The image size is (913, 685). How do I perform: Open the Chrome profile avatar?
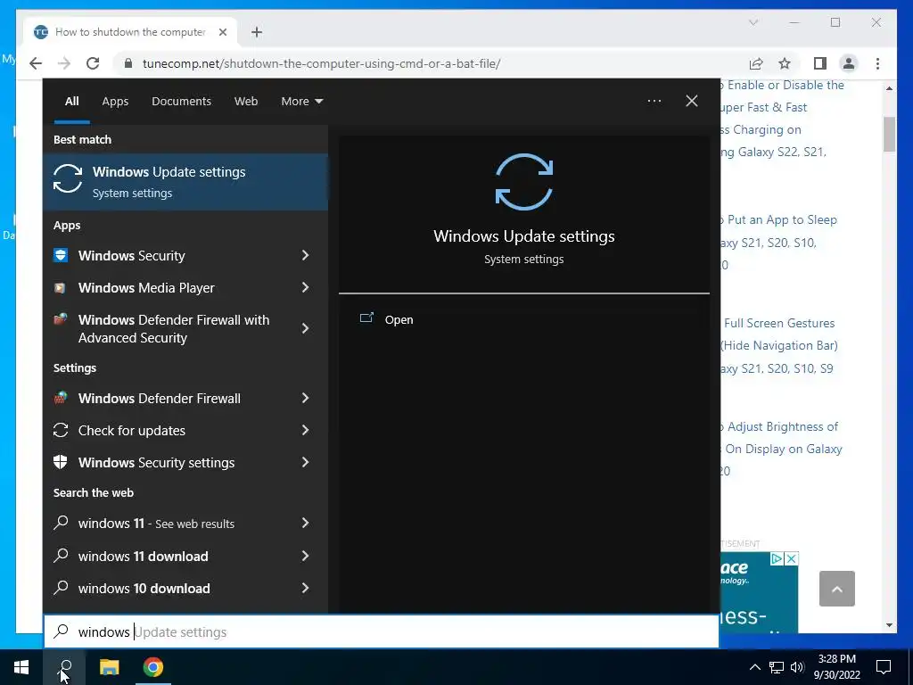pyautogui.click(x=849, y=63)
